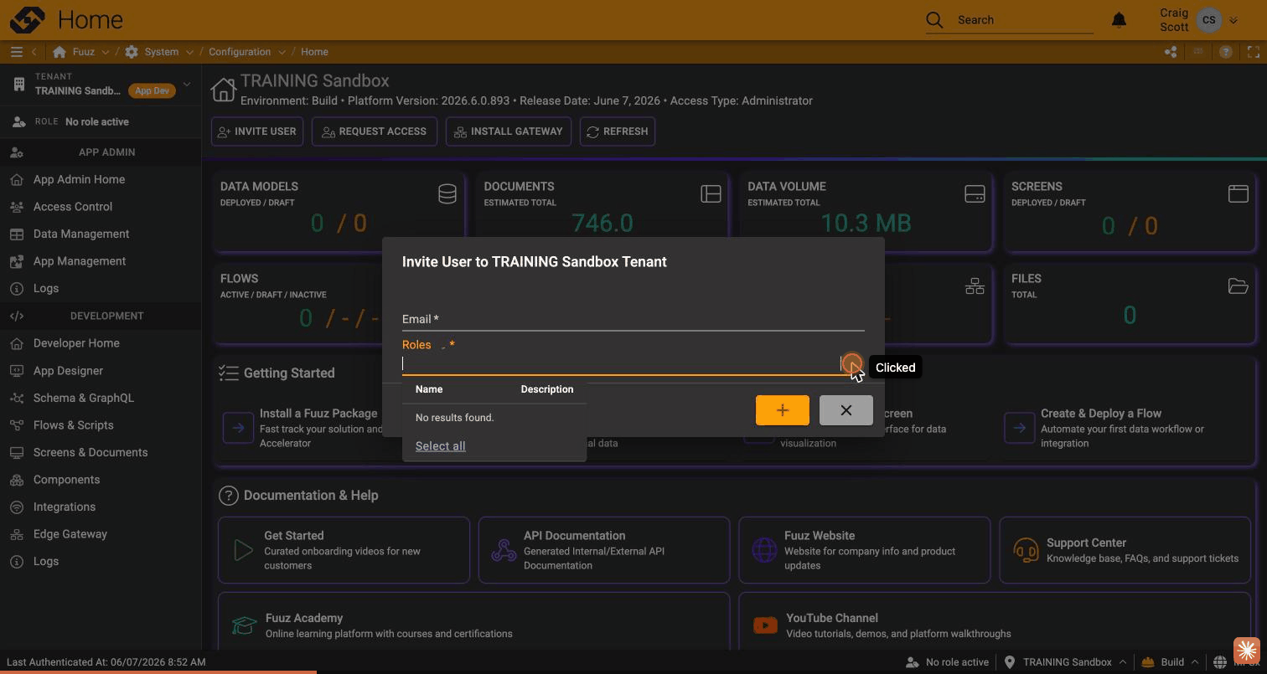Click the Fuuz logo icon
This screenshot has height=674, width=1267.
pyautogui.click(x=27, y=19)
